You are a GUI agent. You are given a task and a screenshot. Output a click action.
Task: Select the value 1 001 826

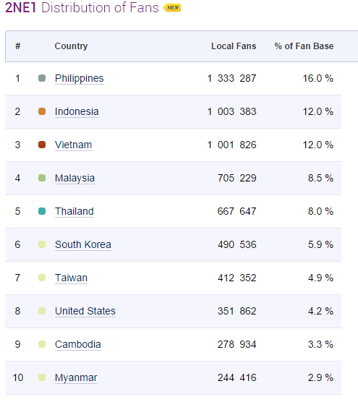point(232,145)
